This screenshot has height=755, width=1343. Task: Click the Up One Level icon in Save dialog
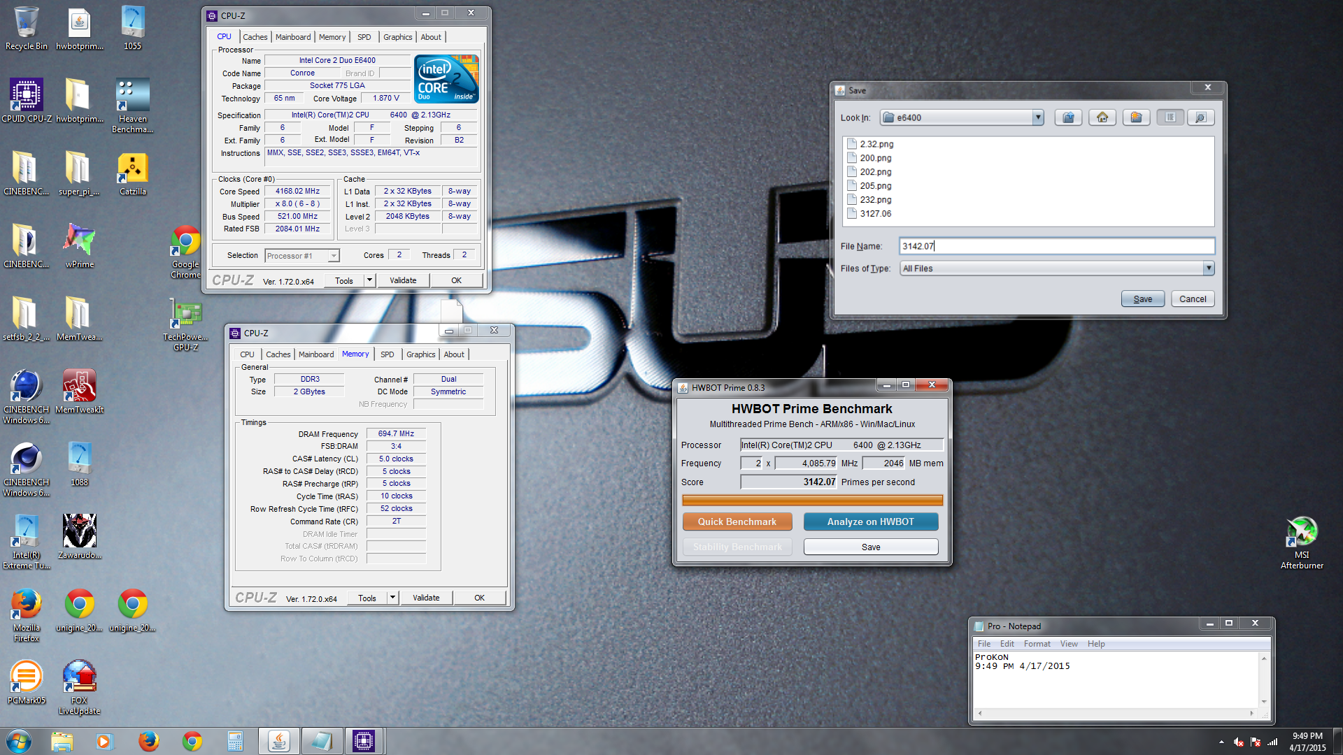tap(1068, 117)
